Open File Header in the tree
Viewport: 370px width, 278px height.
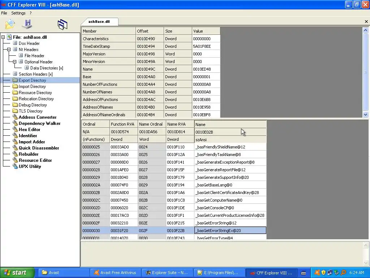(34, 55)
